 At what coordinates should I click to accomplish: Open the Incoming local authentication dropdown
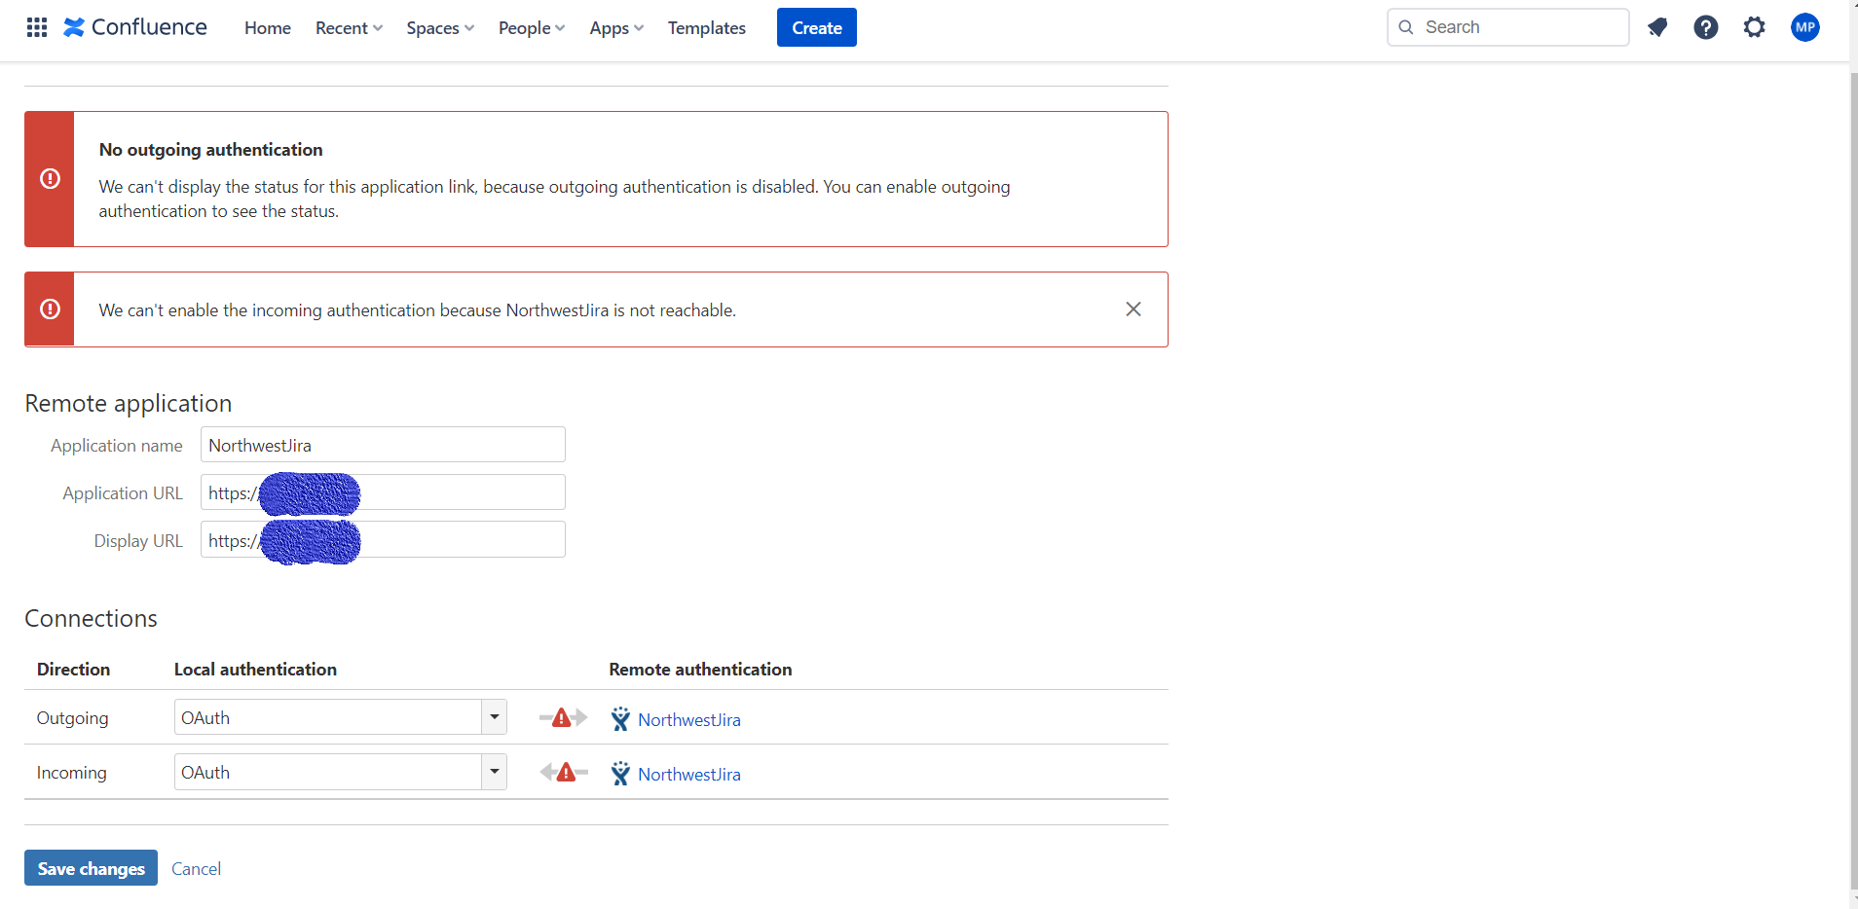(x=341, y=772)
